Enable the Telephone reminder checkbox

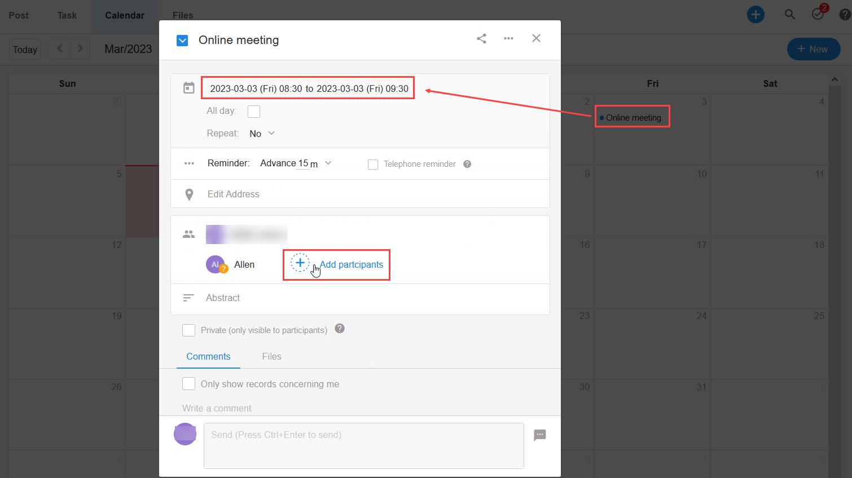point(373,164)
